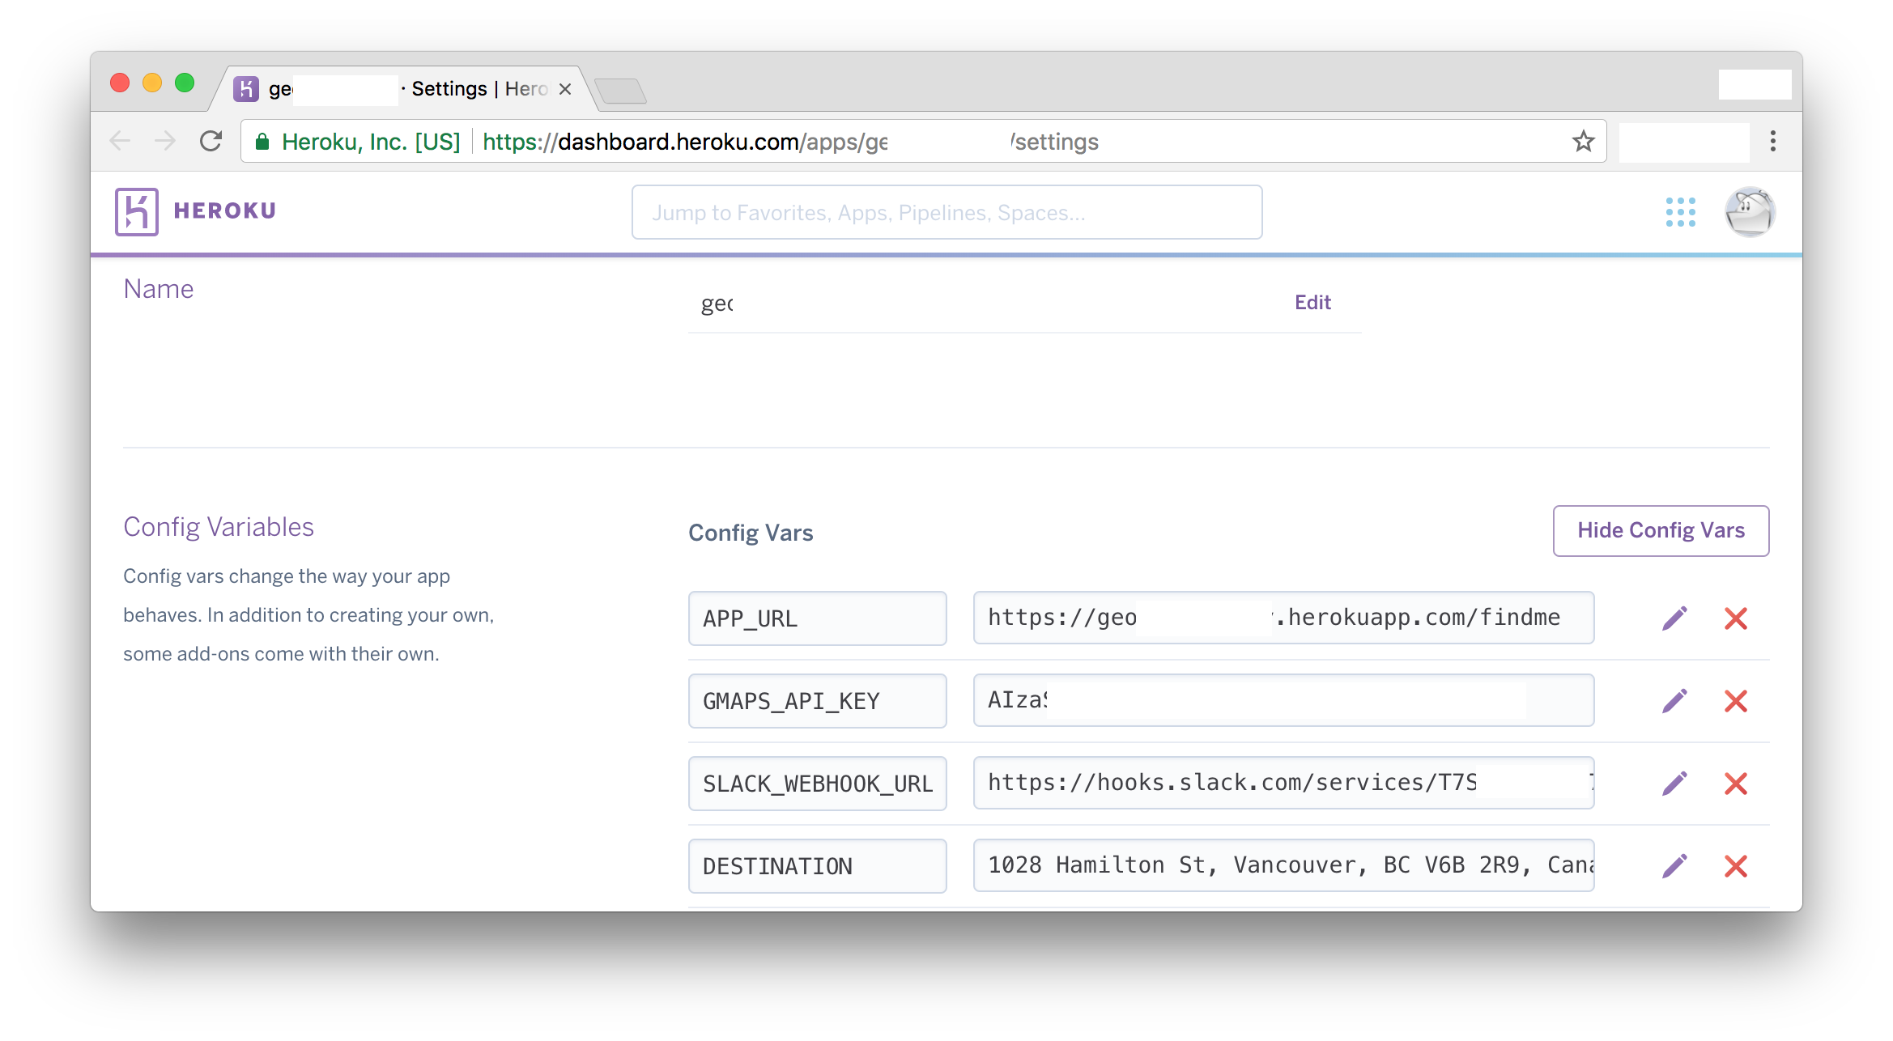Click the DESTINATION address value field
Screen dimensions: 1893x1041
pos(1283,865)
